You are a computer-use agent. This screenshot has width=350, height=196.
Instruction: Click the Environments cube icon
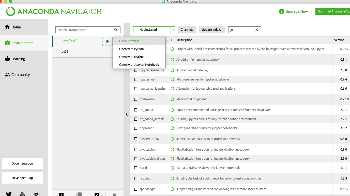pos(7,43)
